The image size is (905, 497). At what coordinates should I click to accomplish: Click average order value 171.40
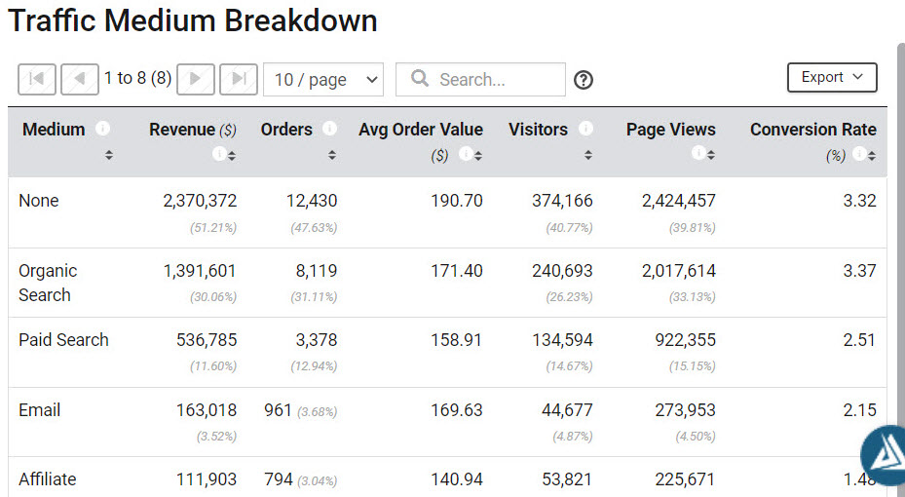457,270
